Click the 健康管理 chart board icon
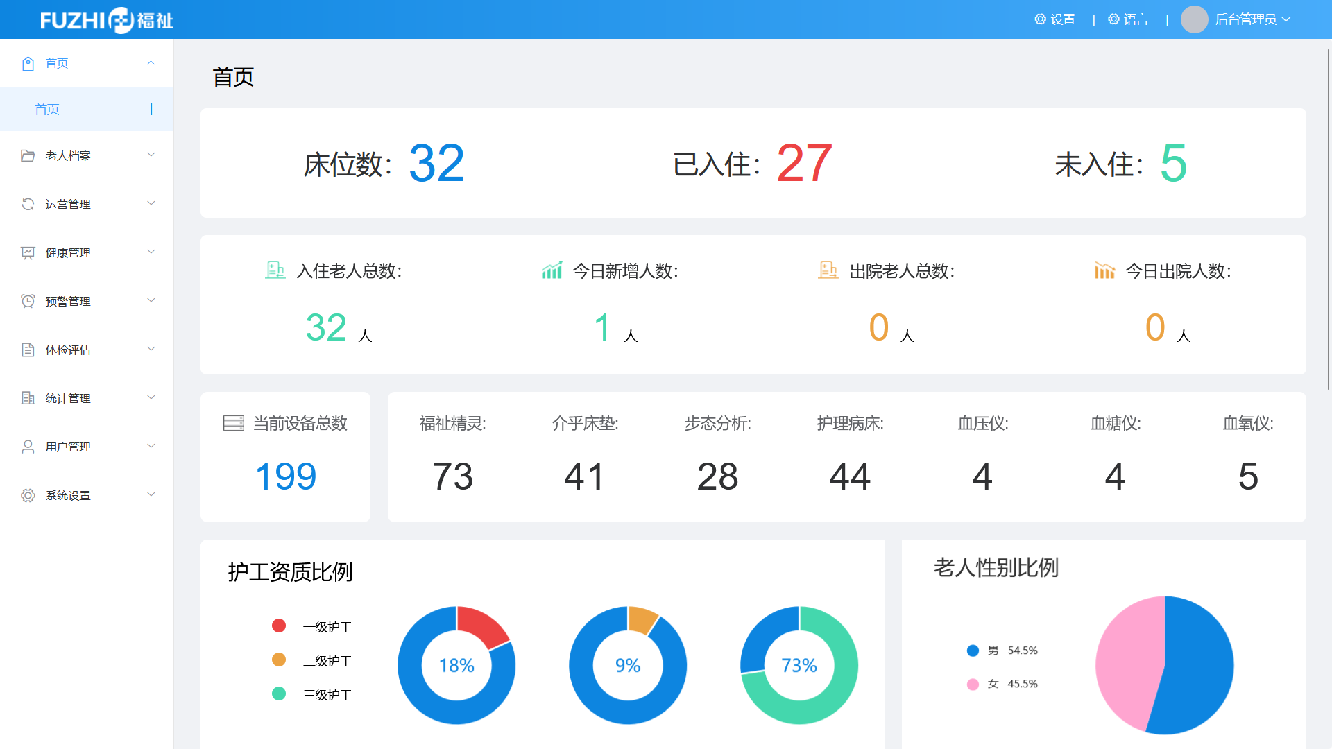The image size is (1332, 749). [x=28, y=252]
